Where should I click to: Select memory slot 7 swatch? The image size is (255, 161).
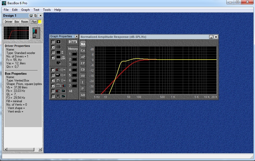[74, 86]
